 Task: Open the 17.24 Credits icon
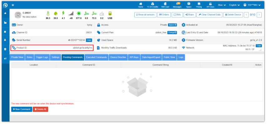point(153,5)
